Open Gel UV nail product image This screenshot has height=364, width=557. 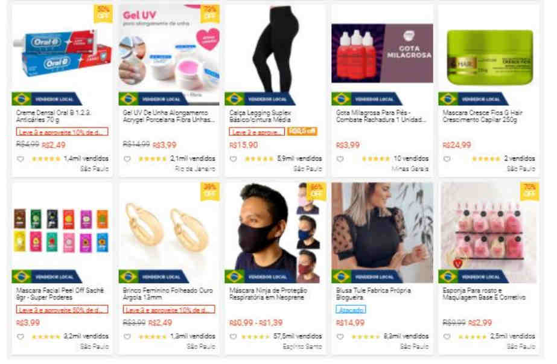pyautogui.click(x=169, y=54)
